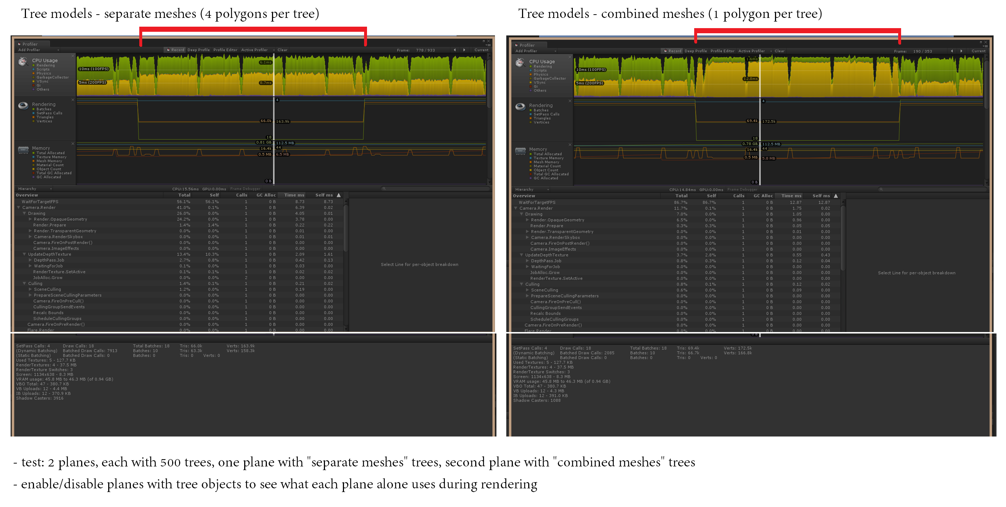Image resolution: width=1006 pixels, height=507 pixels.
Task: Close Memory module in left profiler
Action: coord(73,144)
